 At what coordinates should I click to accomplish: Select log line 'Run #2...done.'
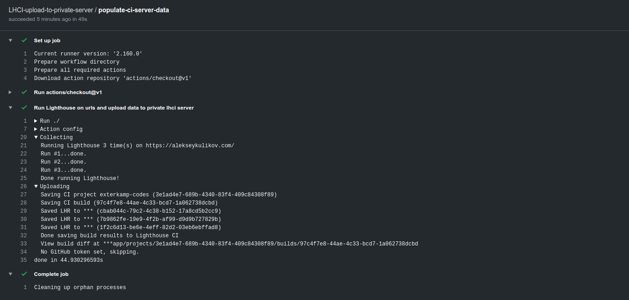[x=63, y=162]
